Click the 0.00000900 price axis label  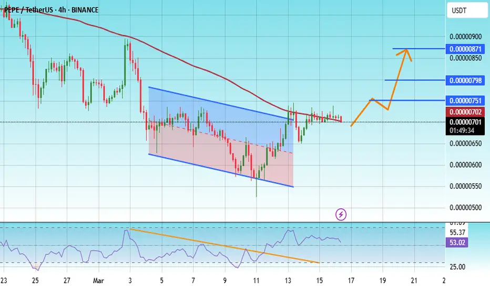coord(465,37)
